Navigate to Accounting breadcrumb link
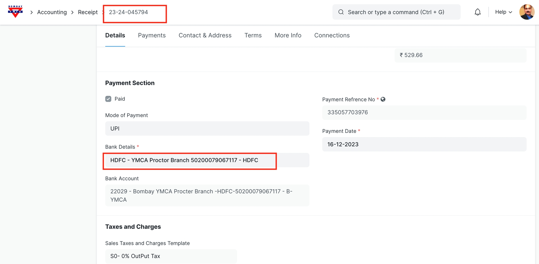Image resolution: width=539 pixels, height=264 pixels. (52, 12)
